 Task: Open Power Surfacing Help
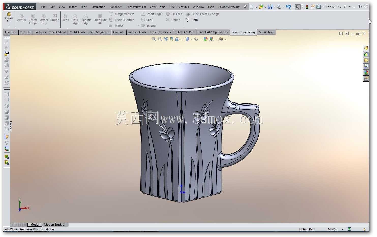coord(192,20)
